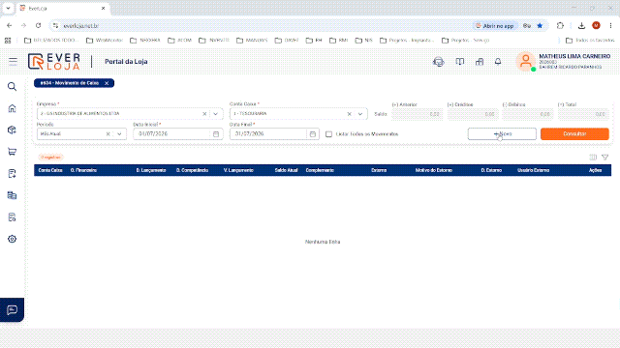Sort by V. Lançamento column header
The image size is (620, 348).
point(238,170)
